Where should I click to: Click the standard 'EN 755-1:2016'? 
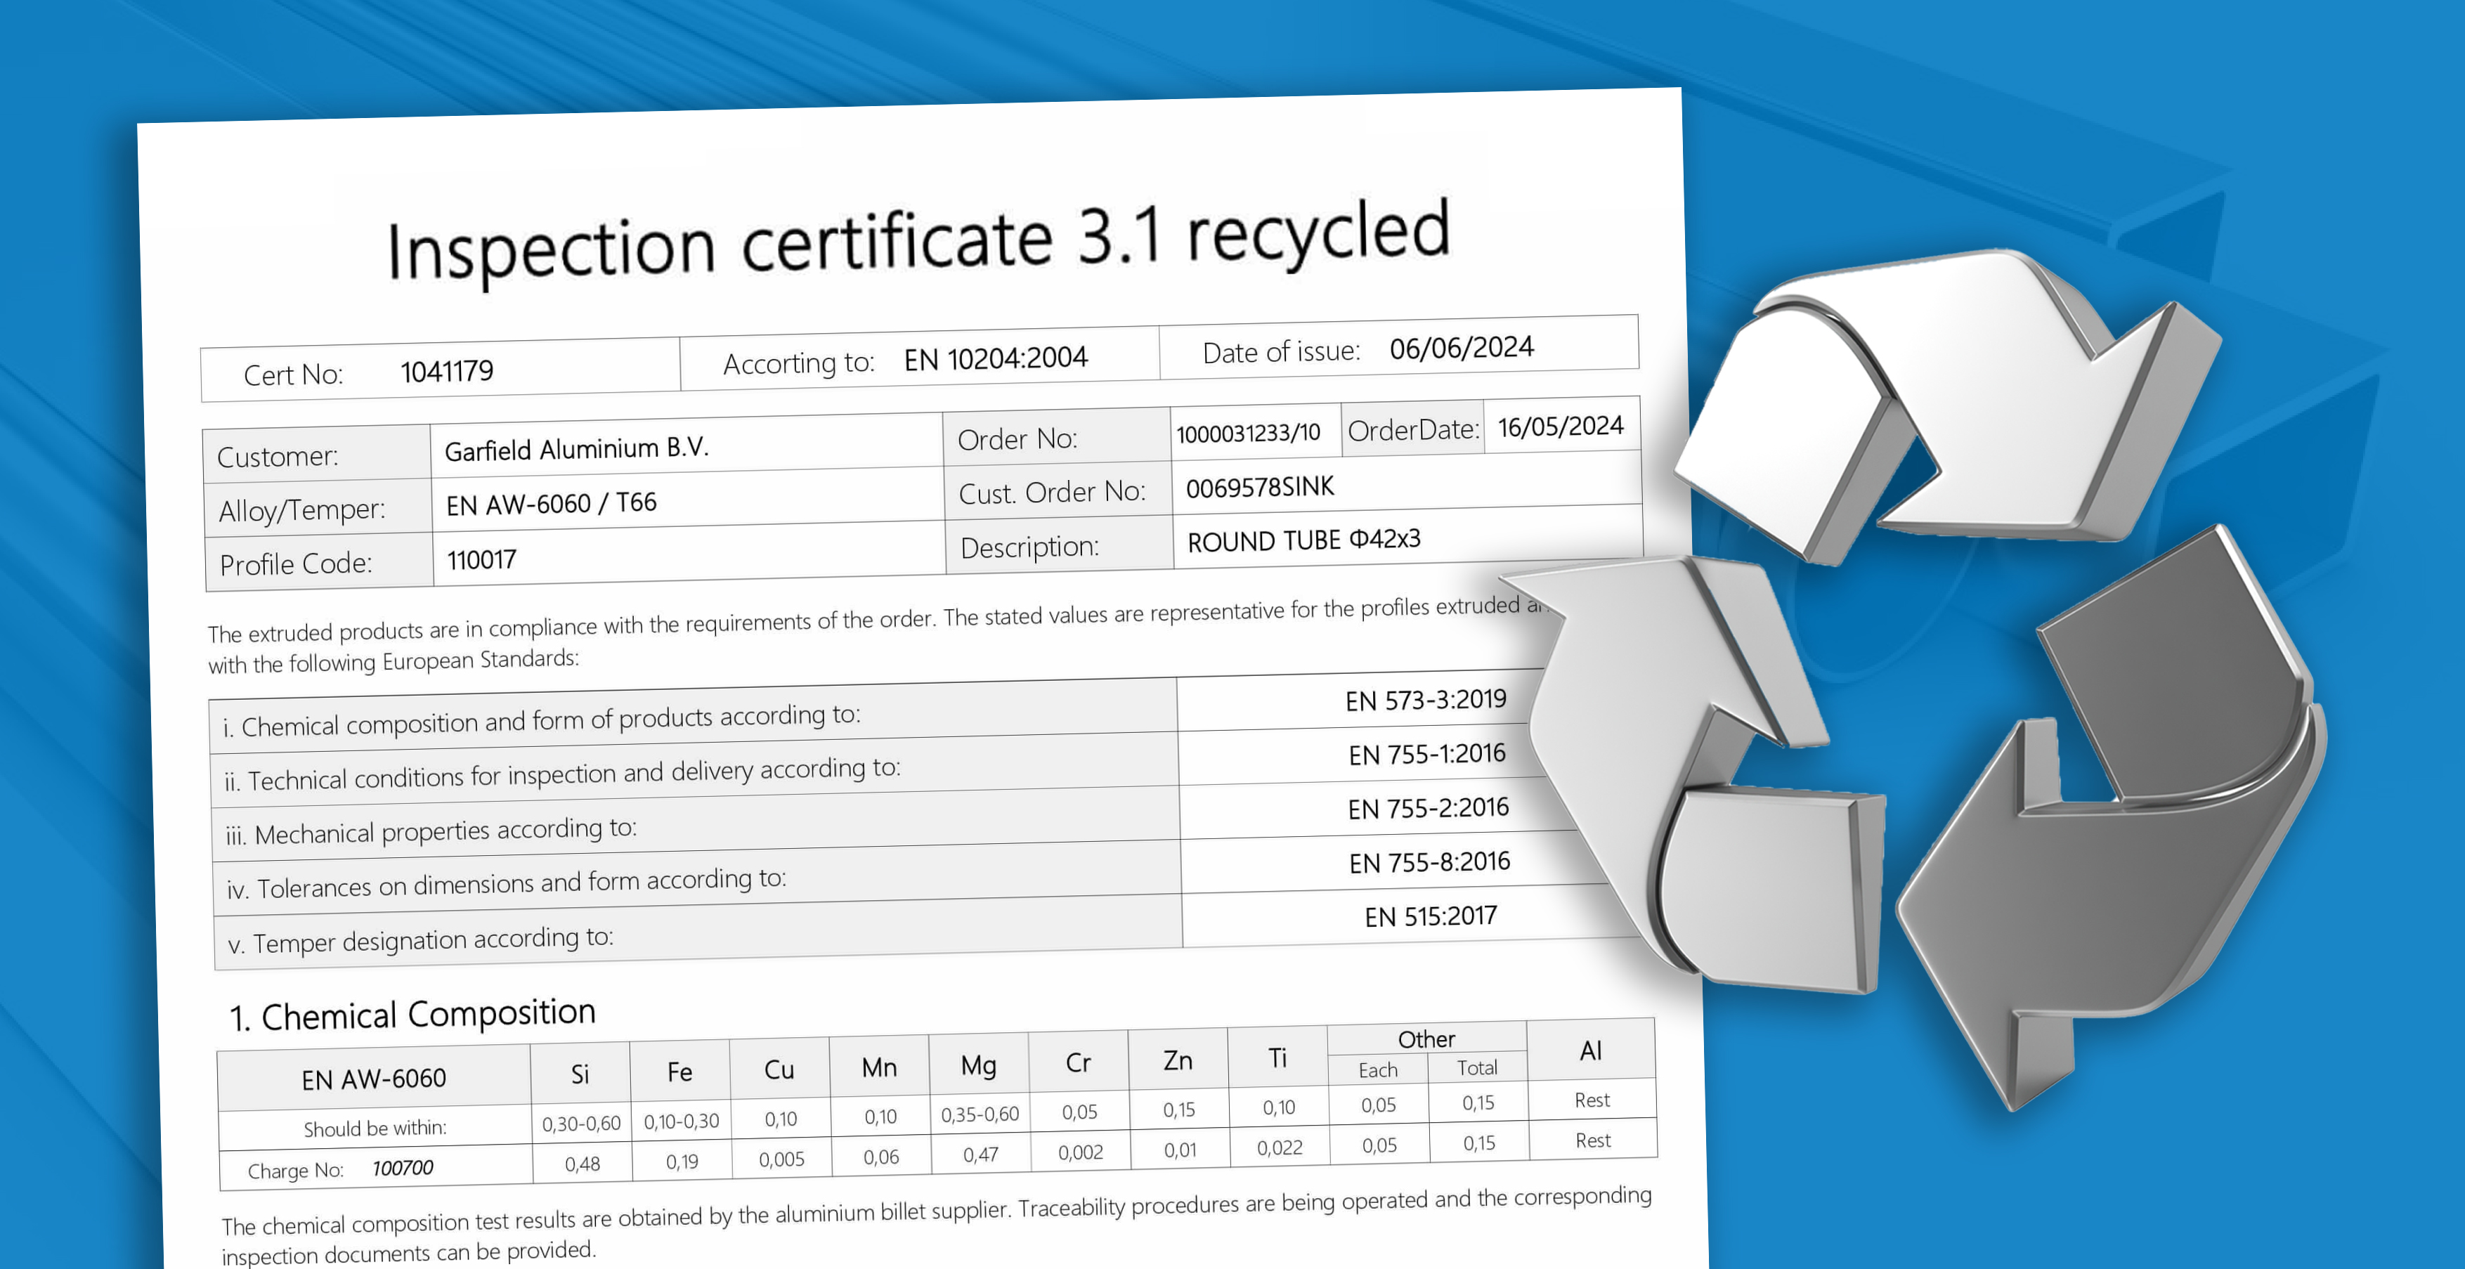[1426, 754]
